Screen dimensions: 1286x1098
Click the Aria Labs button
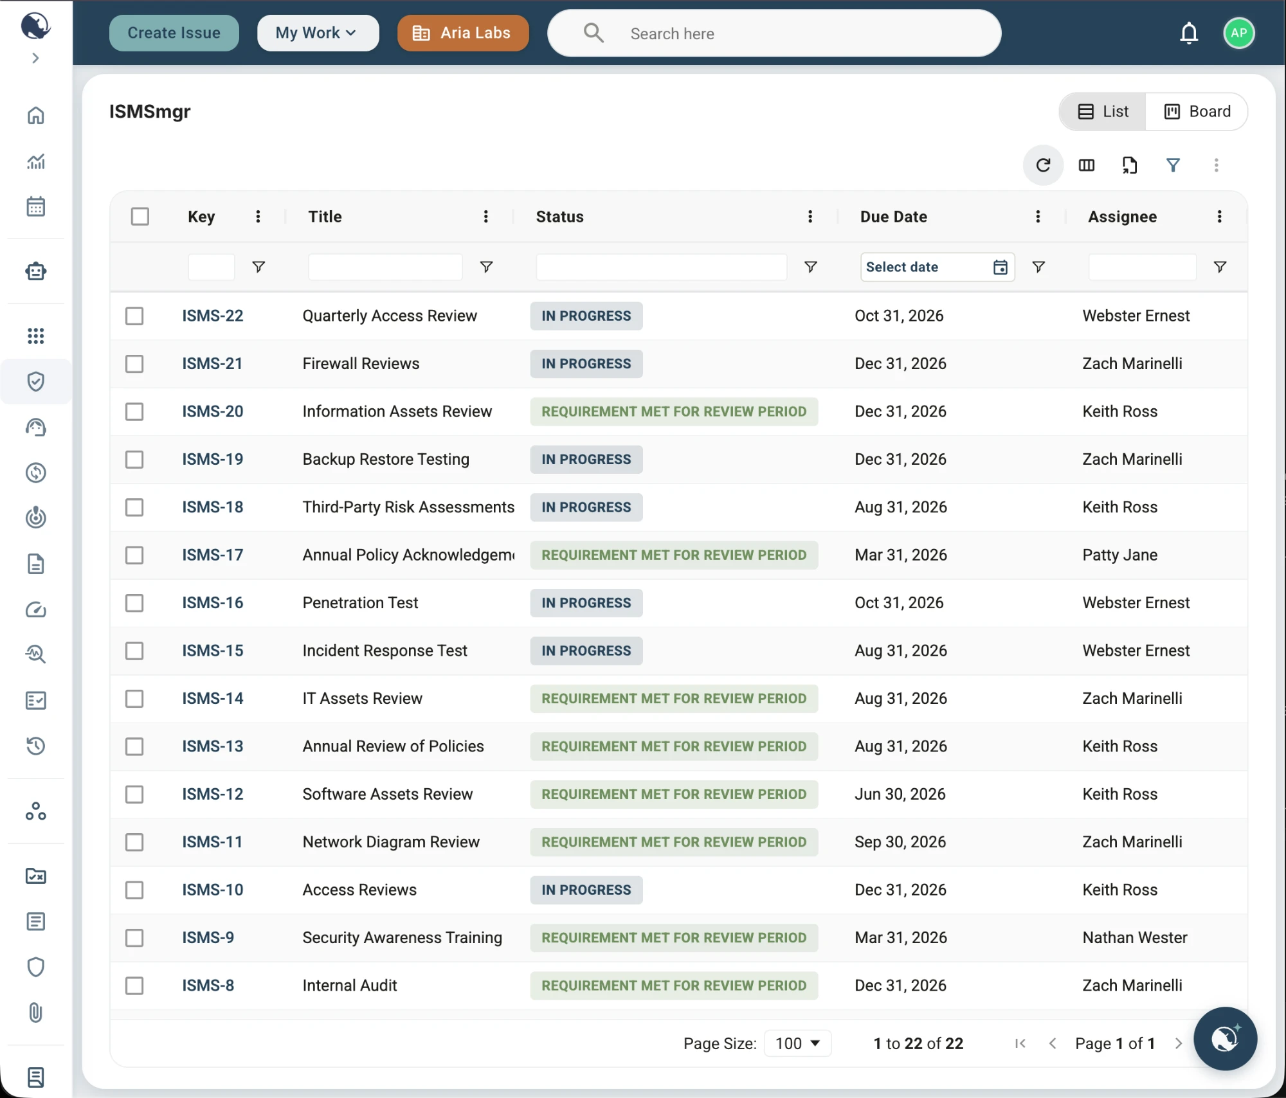click(462, 33)
